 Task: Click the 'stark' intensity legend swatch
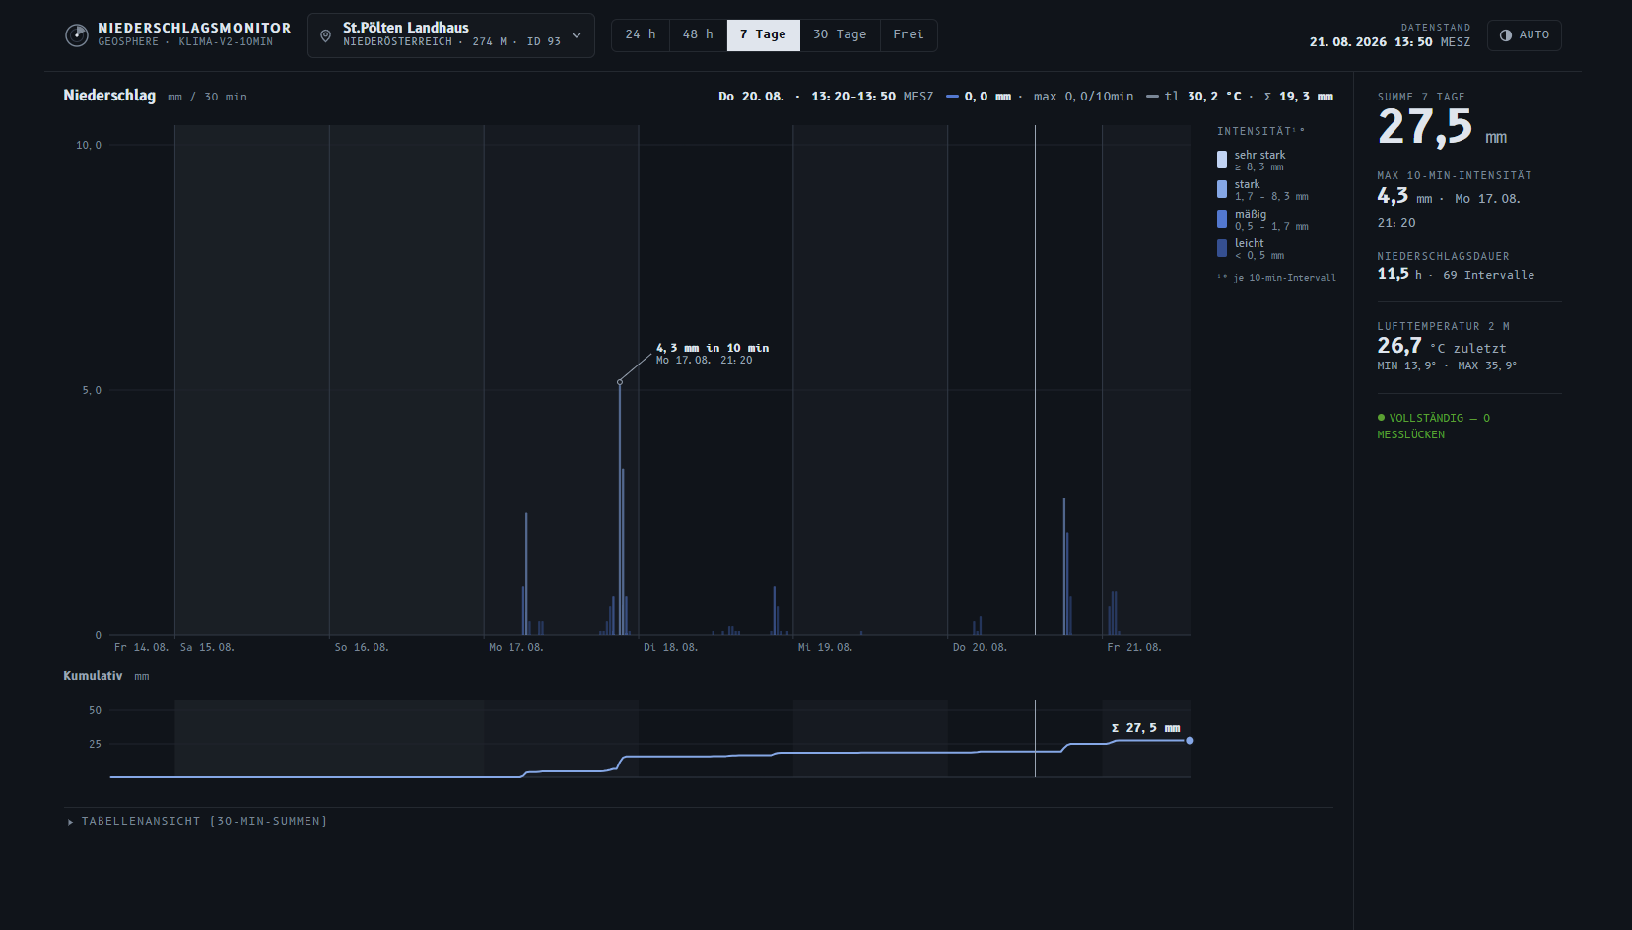coord(1222,189)
